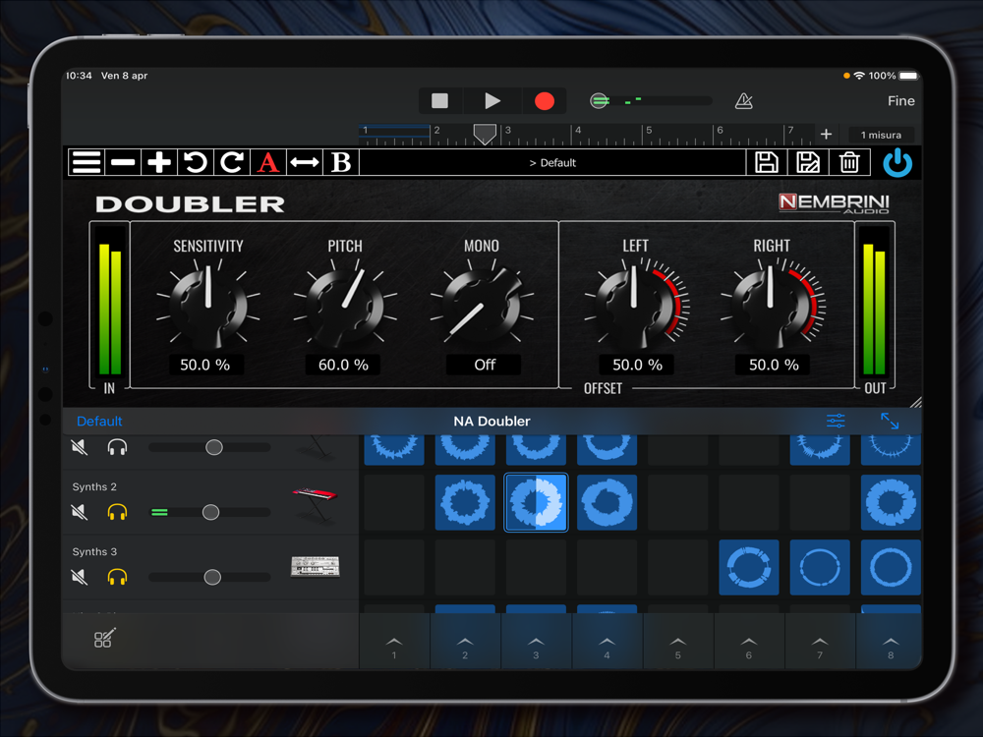Trigger the Synths 3 loop in column 7

[820, 567]
